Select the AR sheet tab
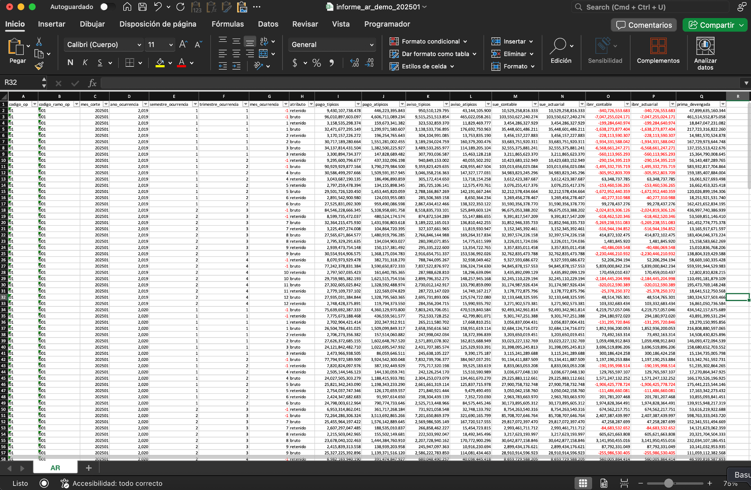Screen dimensions: 751x490 55,468
